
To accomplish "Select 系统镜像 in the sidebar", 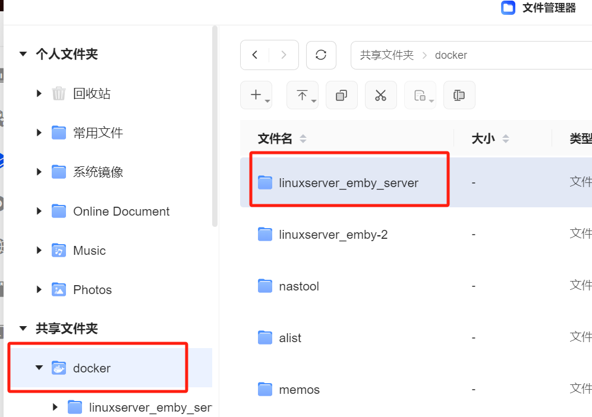I will click(98, 172).
